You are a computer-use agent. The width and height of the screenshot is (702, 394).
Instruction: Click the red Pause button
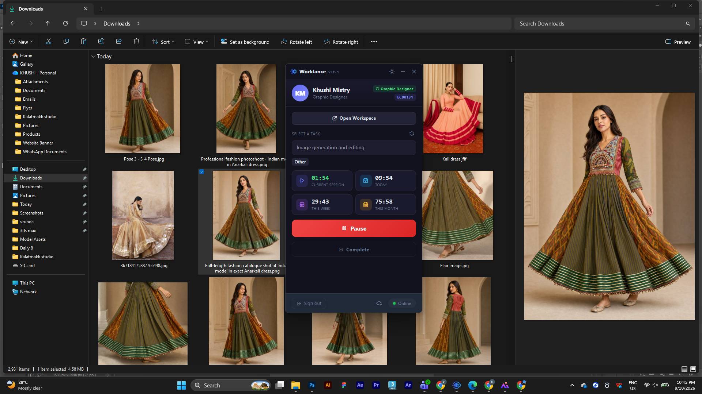point(354,228)
